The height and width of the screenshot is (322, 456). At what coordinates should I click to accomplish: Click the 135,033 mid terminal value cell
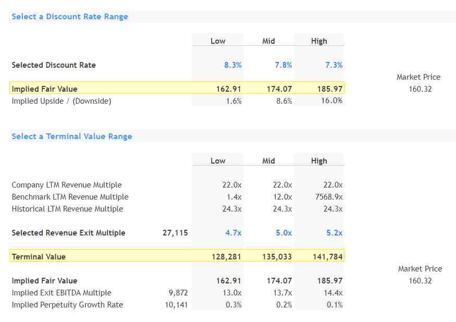(x=276, y=257)
